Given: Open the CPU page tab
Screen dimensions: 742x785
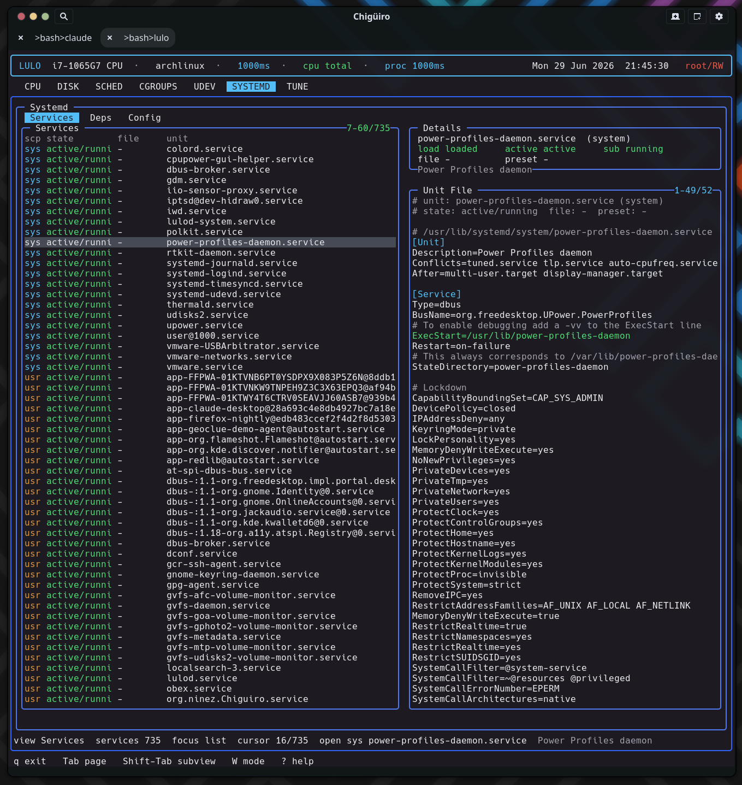Looking at the screenshot, I should coord(33,86).
